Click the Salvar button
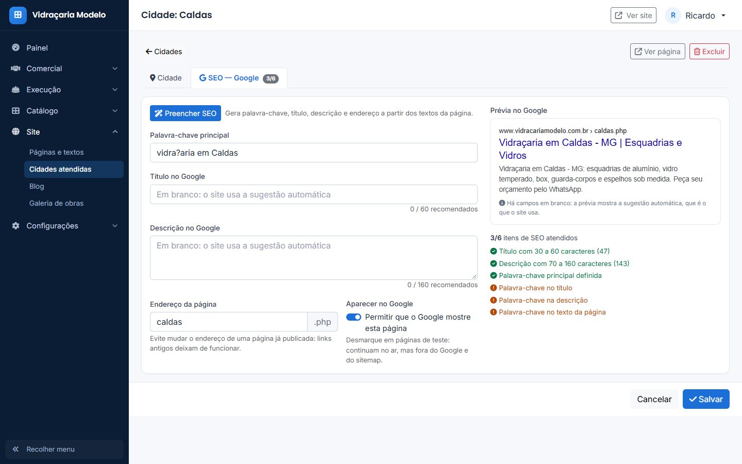Image resolution: width=742 pixels, height=464 pixels. [x=706, y=399]
